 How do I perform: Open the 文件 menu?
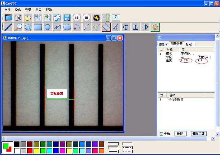coord(7,10)
